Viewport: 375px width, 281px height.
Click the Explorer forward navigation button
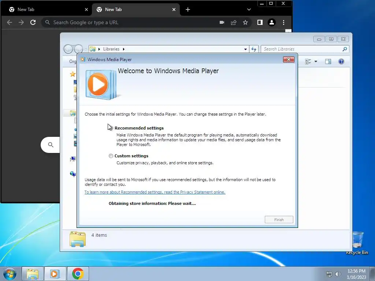coord(78,49)
